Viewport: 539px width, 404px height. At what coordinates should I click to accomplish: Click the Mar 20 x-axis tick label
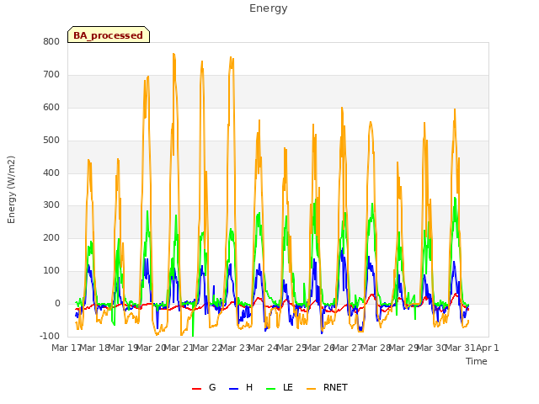pyautogui.click(x=151, y=348)
